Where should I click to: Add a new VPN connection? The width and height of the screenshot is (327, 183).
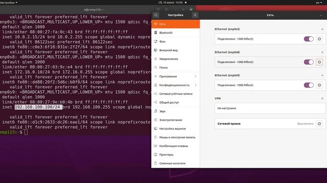pos(322,99)
